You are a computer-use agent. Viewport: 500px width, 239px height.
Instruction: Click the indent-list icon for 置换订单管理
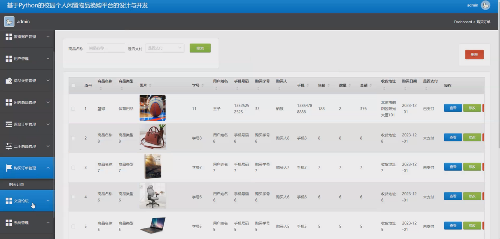click(x=9, y=124)
